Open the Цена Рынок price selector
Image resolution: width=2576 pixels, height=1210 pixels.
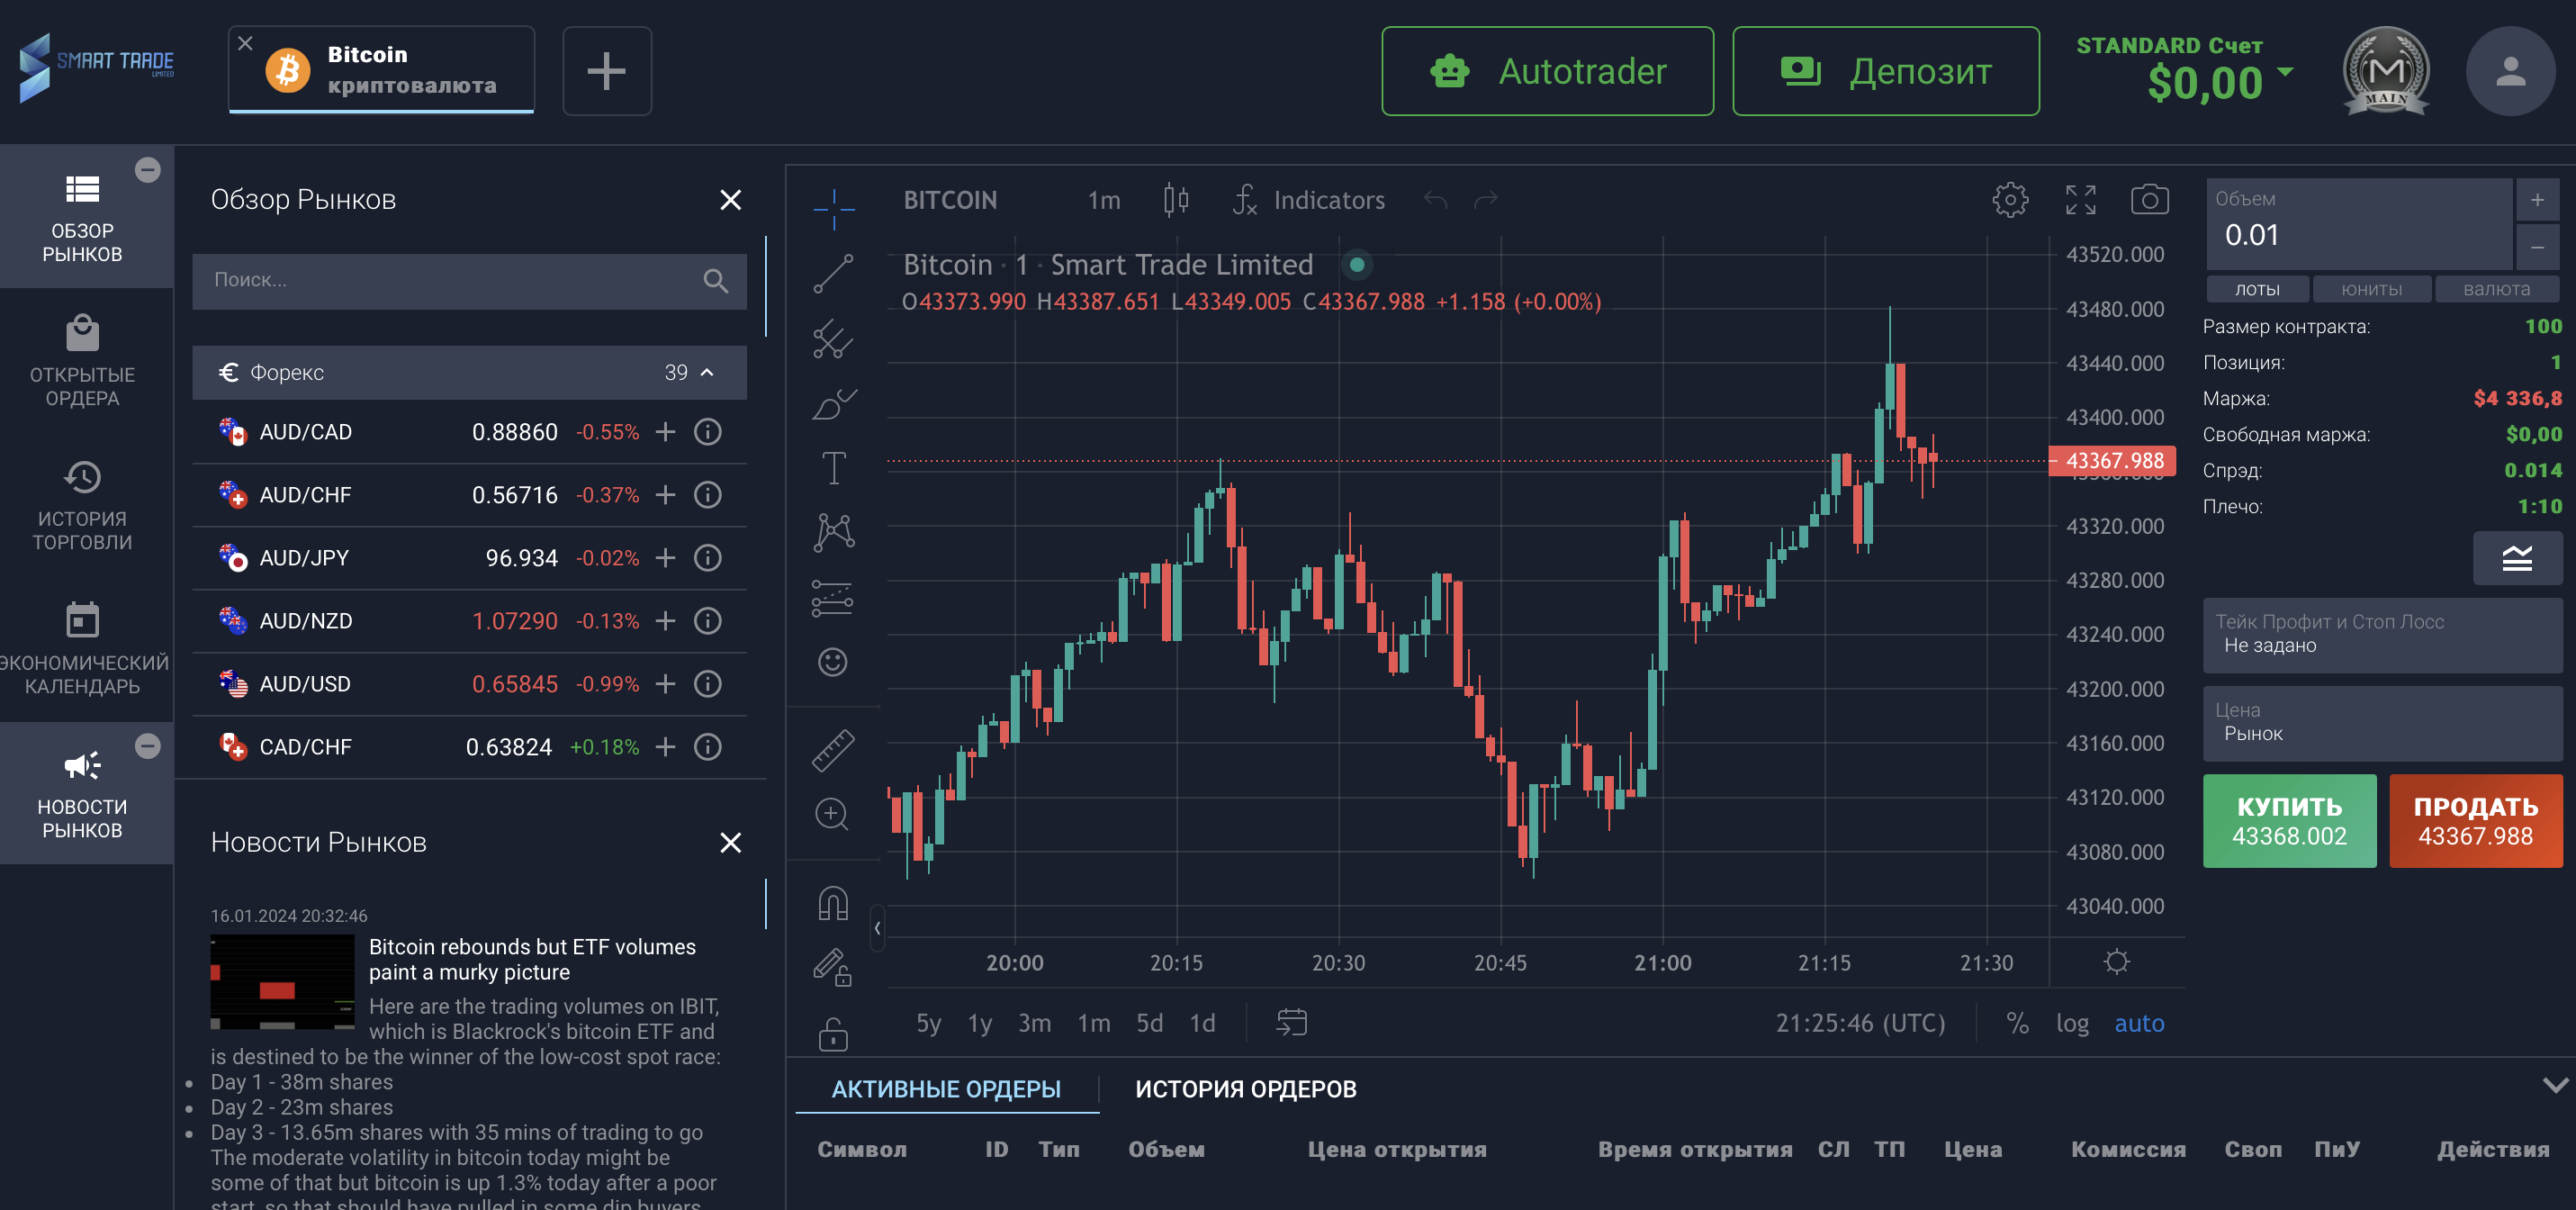tap(2382, 723)
